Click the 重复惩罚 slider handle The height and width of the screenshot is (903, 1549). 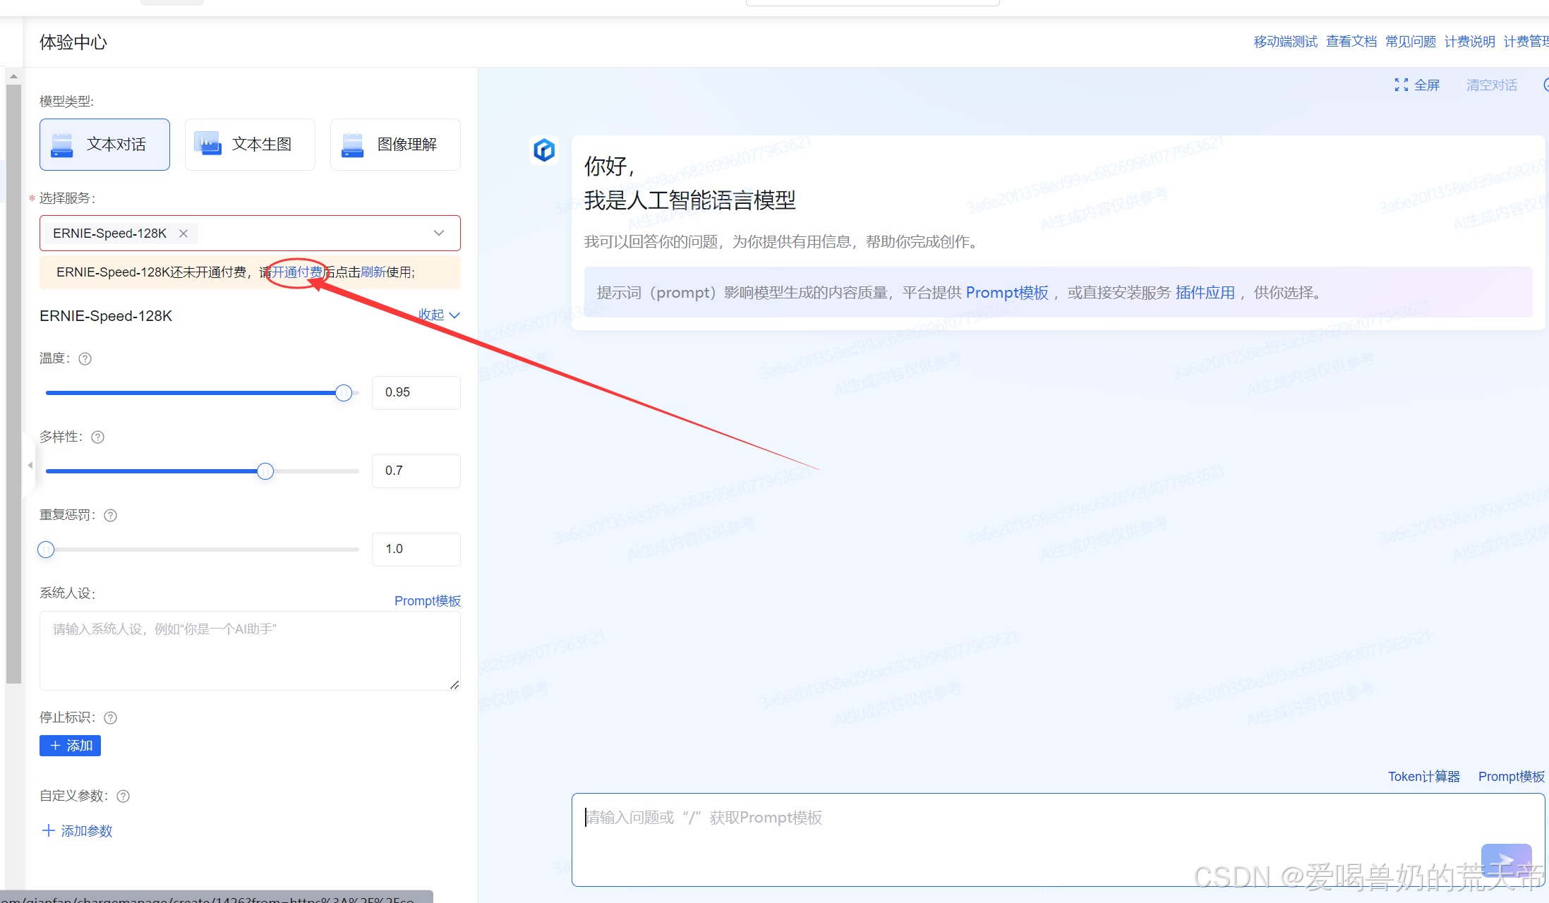(46, 550)
